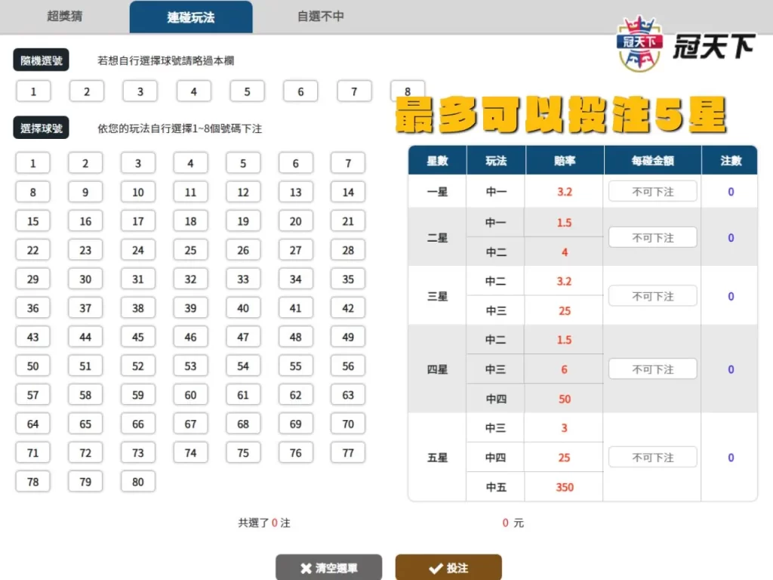Click the 不可下注 field for 五星
This screenshot has height=580, width=773.
[x=652, y=457]
